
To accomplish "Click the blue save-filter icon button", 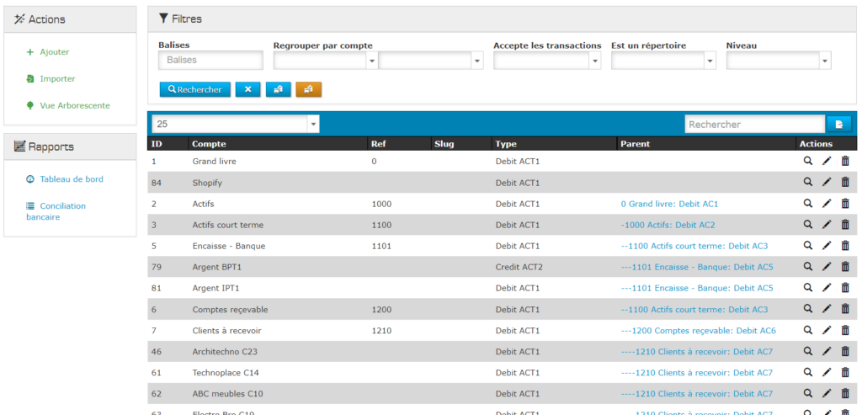I will 278,89.
